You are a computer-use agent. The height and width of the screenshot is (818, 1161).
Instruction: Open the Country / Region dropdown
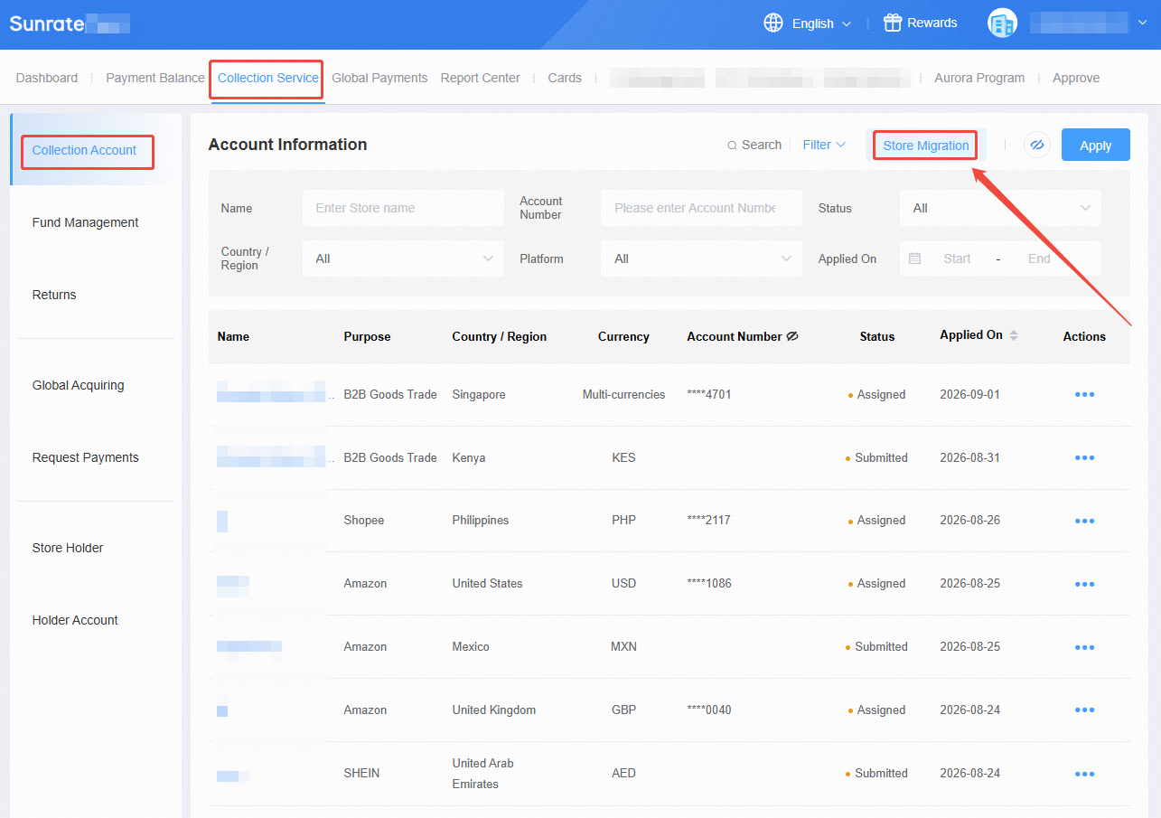[x=403, y=259]
